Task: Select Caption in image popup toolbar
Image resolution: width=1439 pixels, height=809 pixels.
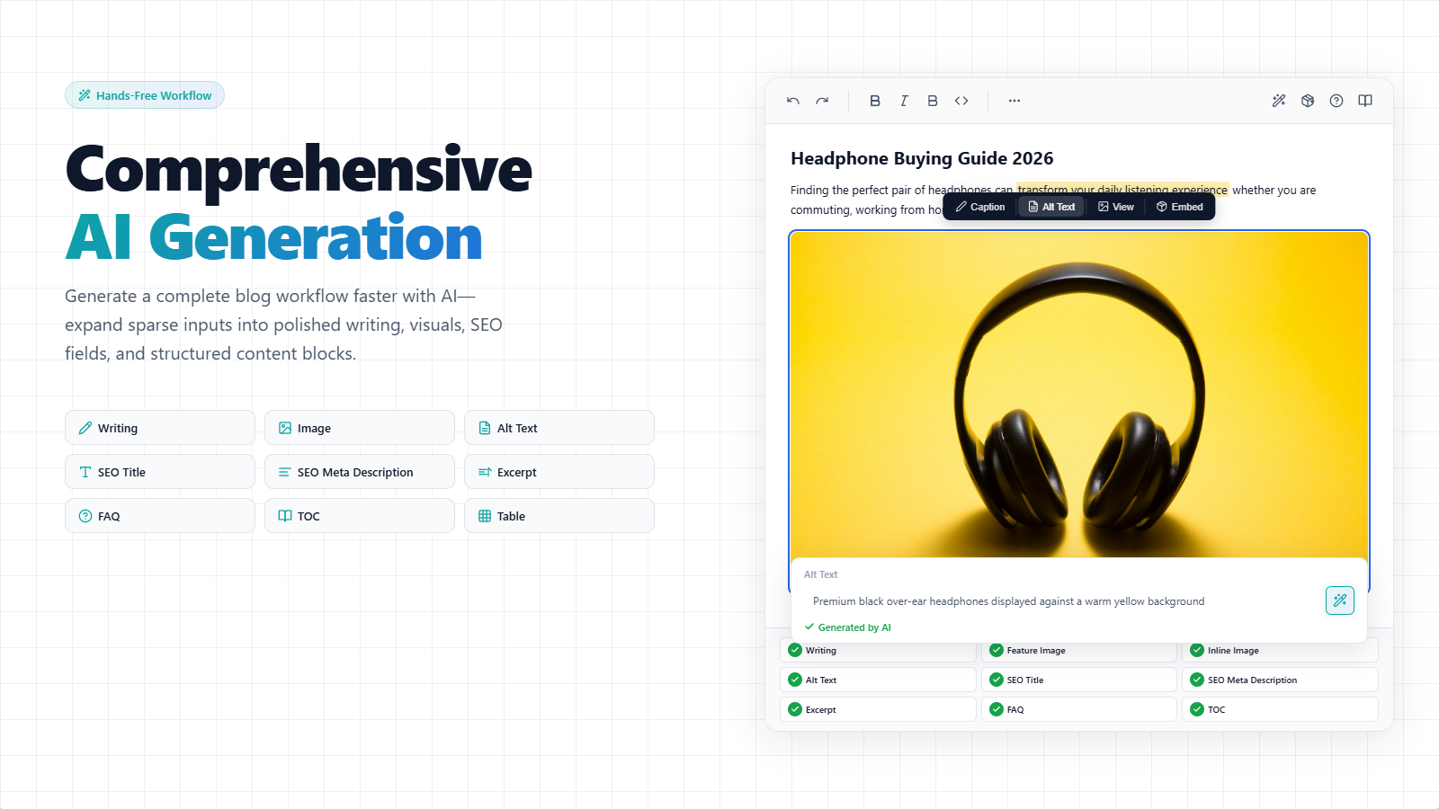Action: (980, 207)
